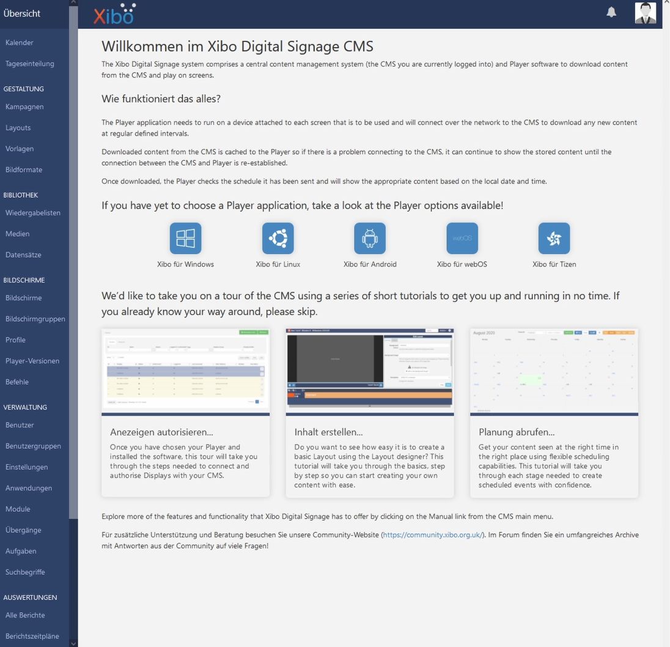The image size is (670, 647).
Task: Open Vorlagen in the sidebar
Action: coord(20,149)
